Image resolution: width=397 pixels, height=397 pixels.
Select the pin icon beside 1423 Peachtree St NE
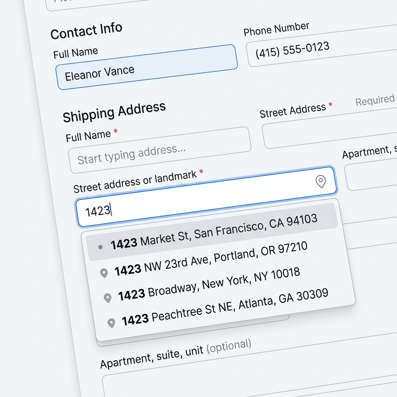pos(111,323)
